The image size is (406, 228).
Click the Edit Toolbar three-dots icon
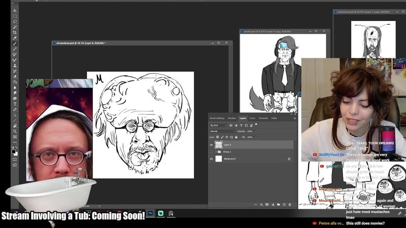(x=15, y=142)
